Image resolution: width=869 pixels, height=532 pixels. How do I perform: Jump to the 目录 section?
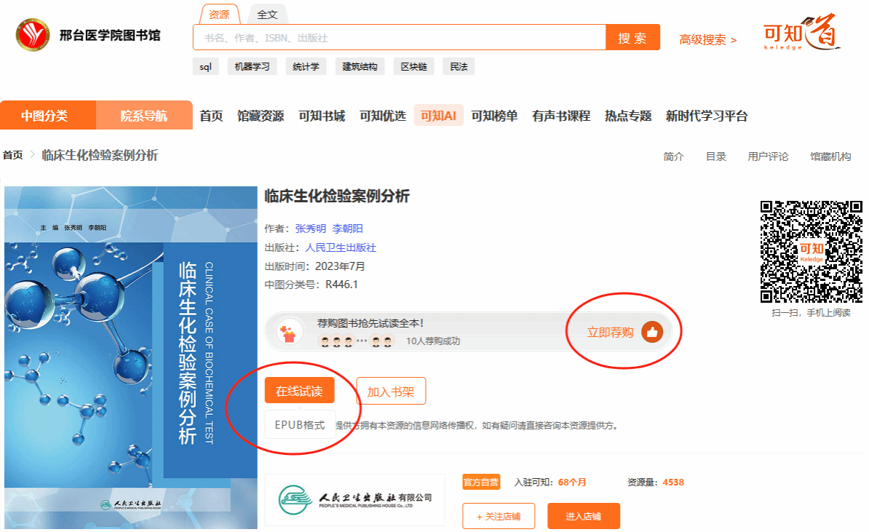716,156
